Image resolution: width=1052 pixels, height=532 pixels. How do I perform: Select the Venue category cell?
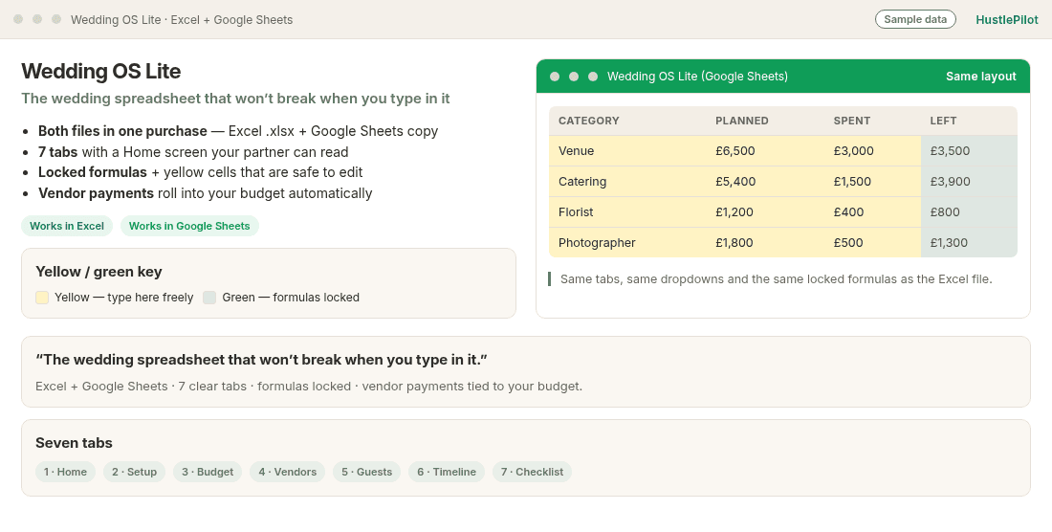pyautogui.click(x=627, y=151)
